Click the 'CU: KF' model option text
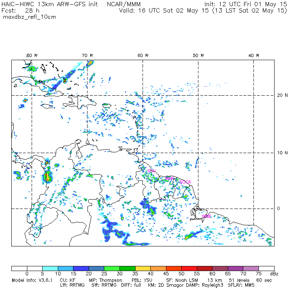 pyautogui.click(x=68, y=280)
